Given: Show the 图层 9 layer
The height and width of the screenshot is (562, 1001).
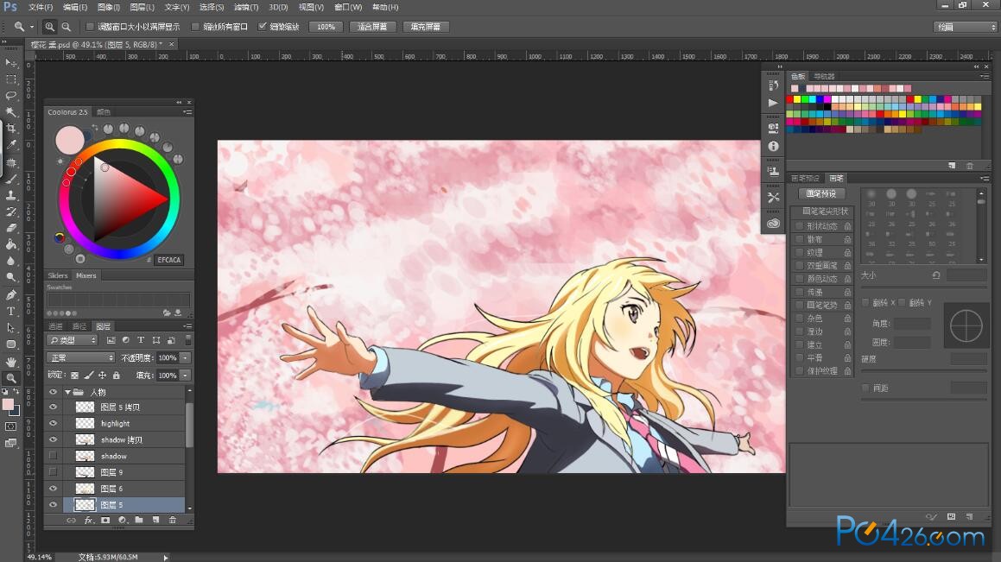Looking at the screenshot, I should (x=53, y=473).
